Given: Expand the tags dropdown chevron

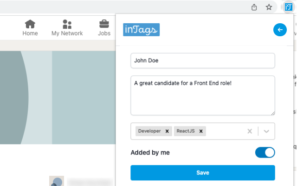Looking at the screenshot, I should tap(266, 131).
